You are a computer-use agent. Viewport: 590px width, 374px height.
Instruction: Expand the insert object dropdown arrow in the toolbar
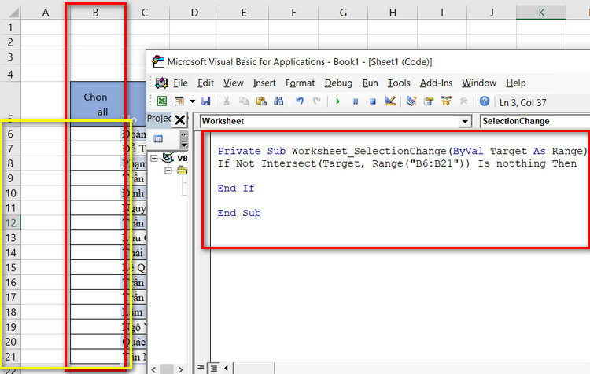(190, 101)
